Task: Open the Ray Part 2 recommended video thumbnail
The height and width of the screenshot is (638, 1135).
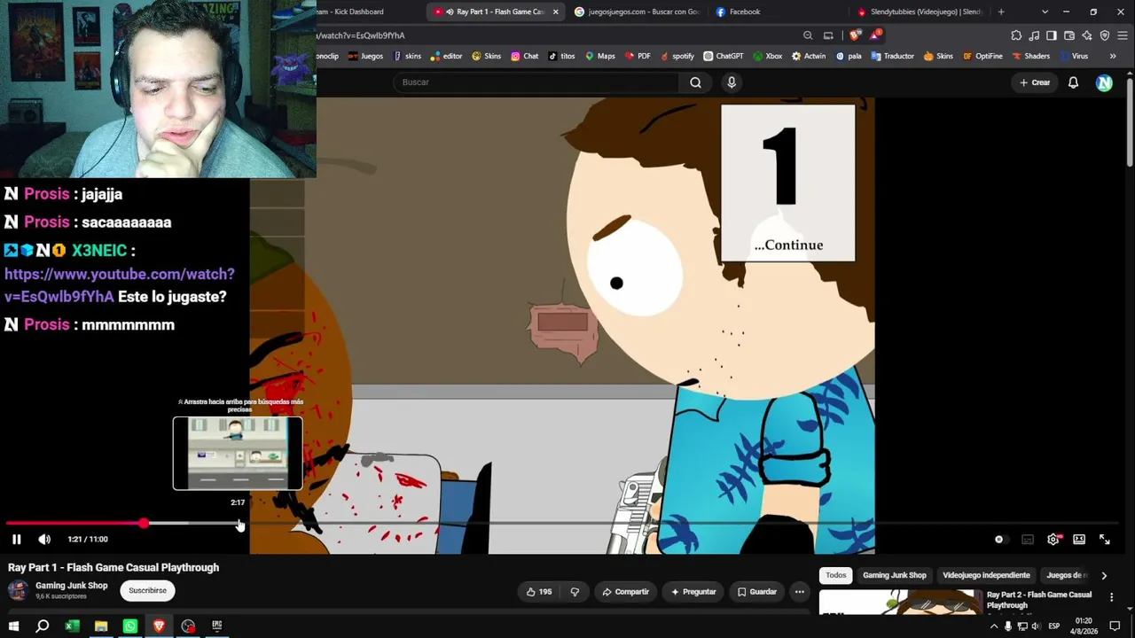Action: [900, 602]
